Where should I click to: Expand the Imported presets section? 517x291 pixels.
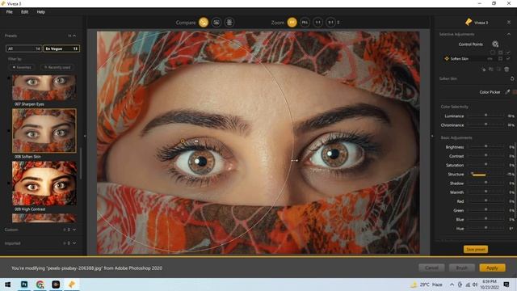(x=74, y=243)
